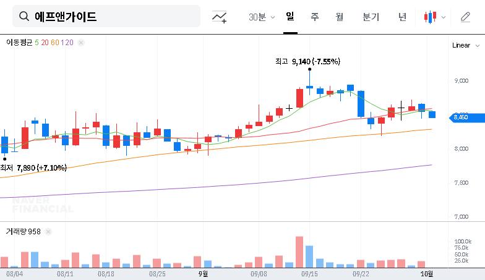Open the add indicator chart icon
Screen dimensions: 485x280
(219, 17)
